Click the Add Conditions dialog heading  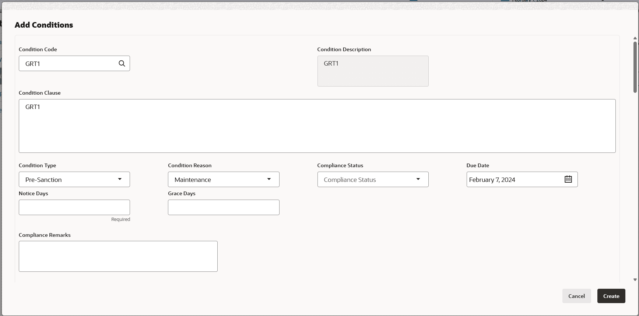click(x=44, y=25)
